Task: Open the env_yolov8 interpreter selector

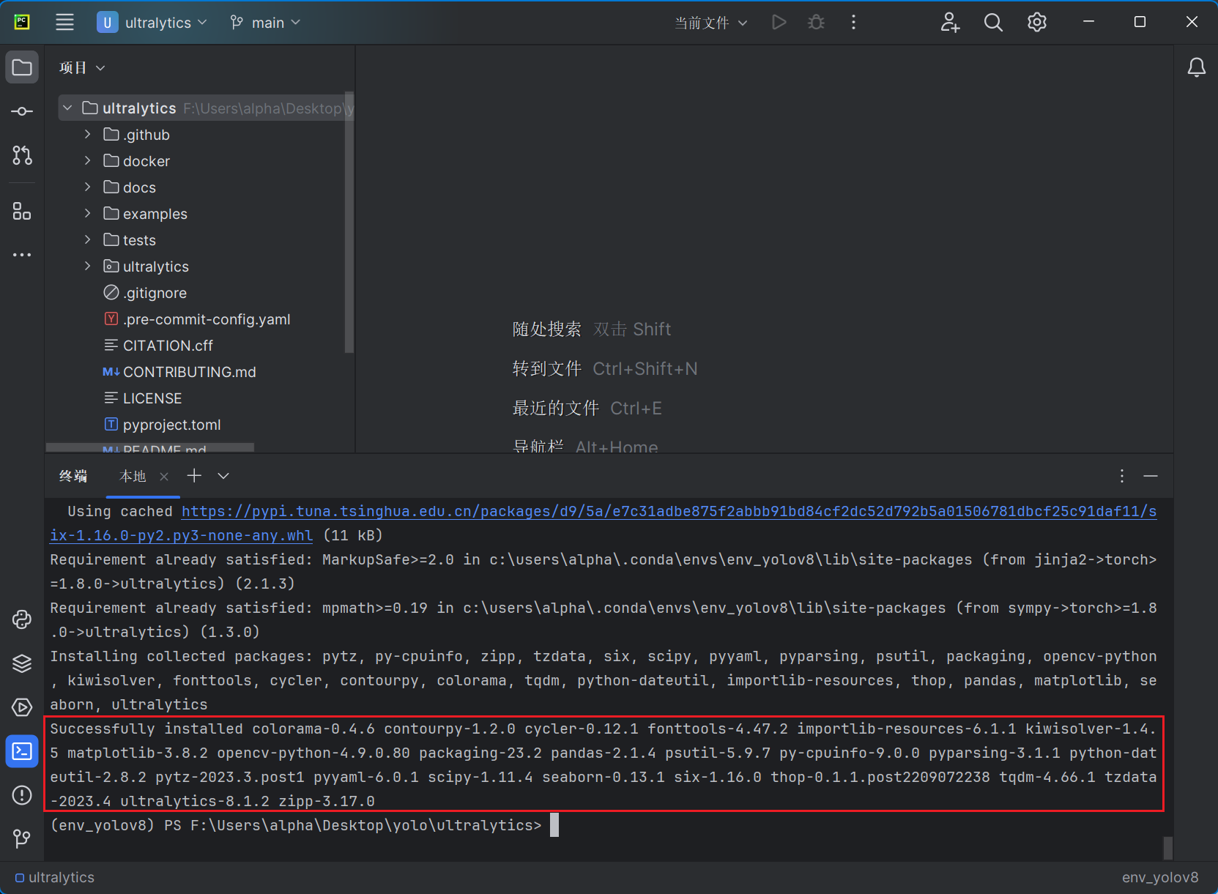Action: 1160,877
